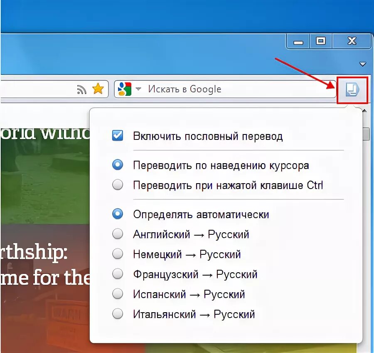This screenshot has width=374, height=353.
Task: Minimize the browser window
Action: tap(298, 42)
